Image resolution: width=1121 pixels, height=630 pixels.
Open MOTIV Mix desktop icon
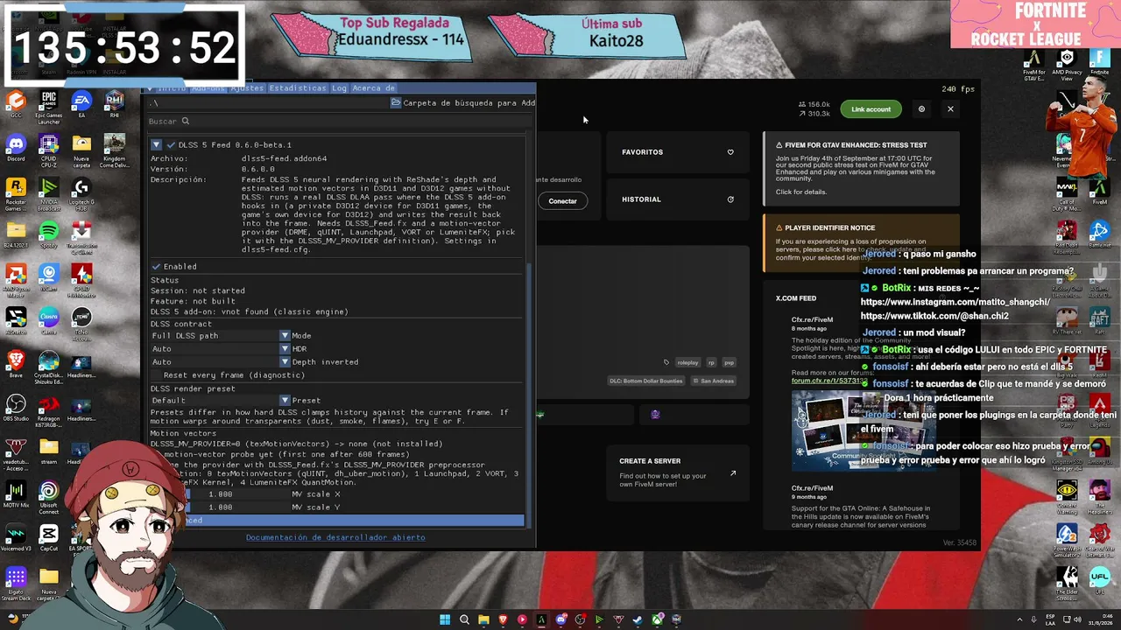(16, 494)
